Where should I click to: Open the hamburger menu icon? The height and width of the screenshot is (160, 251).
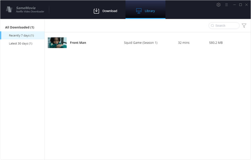pyautogui.click(x=226, y=5)
